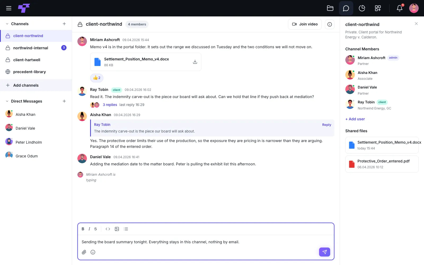The image size is (424, 265).
Task: Join the video call
Action: pos(305,24)
